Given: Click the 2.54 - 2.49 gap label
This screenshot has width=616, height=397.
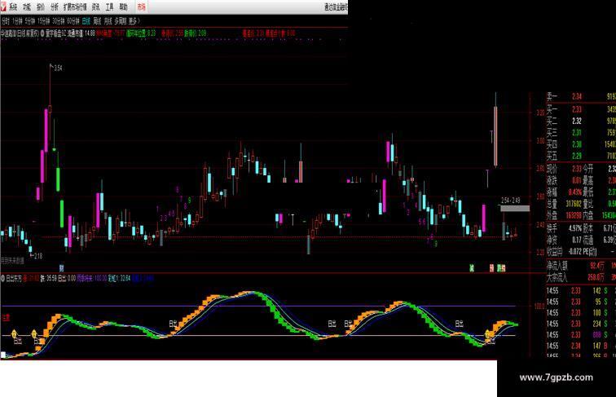Looking at the screenshot, I should (x=510, y=201).
